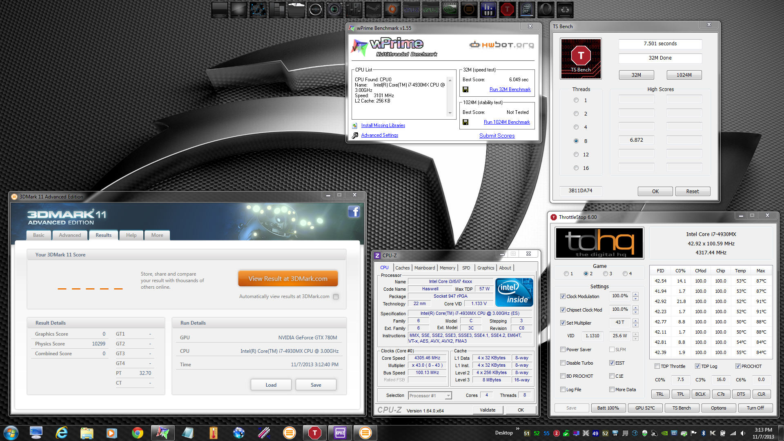The width and height of the screenshot is (784, 441).
Task: Open GPU-Z shortcut in top dock
Action: (430, 9)
